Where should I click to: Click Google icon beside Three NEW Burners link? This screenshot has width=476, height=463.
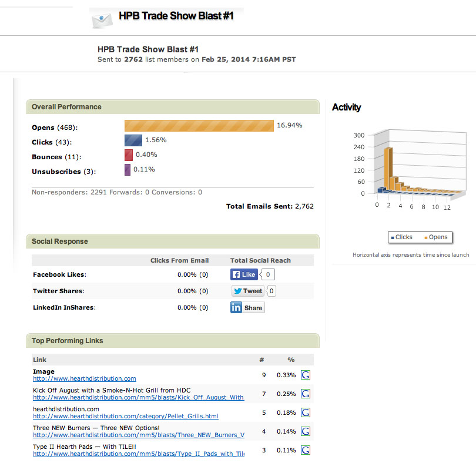pyautogui.click(x=306, y=431)
